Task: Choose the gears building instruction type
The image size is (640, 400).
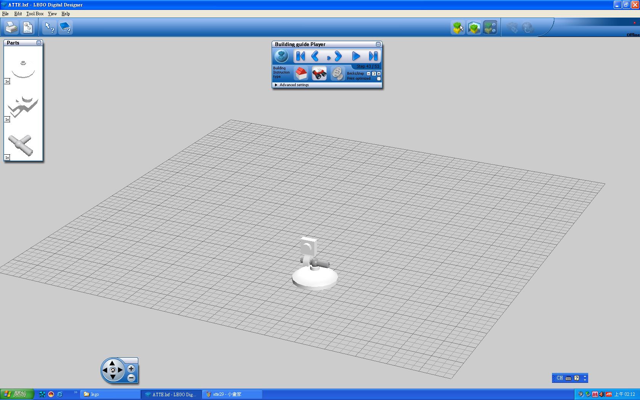Action: (337, 73)
